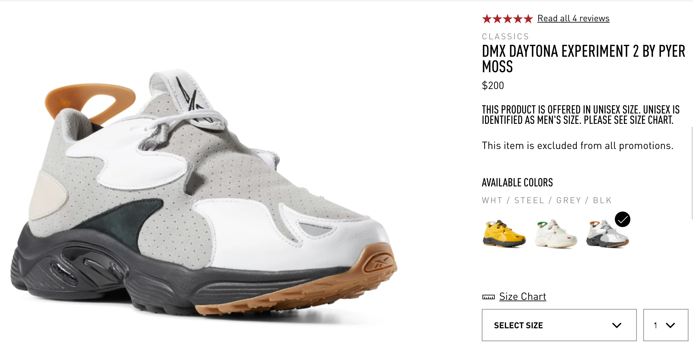Select the white cream shoe color variant
The width and height of the screenshot is (693, 347).
[x=556, y=234]
